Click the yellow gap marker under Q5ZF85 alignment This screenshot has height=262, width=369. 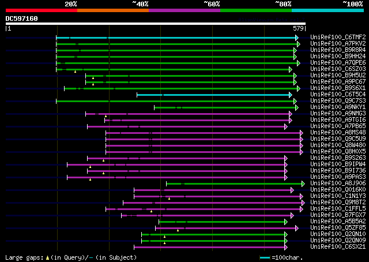point(178,230)
